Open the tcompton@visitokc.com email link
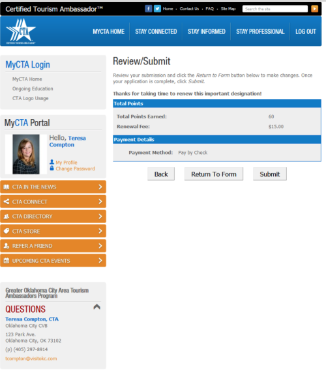This screenshot has width=326, height=372. tap(31, 358)
